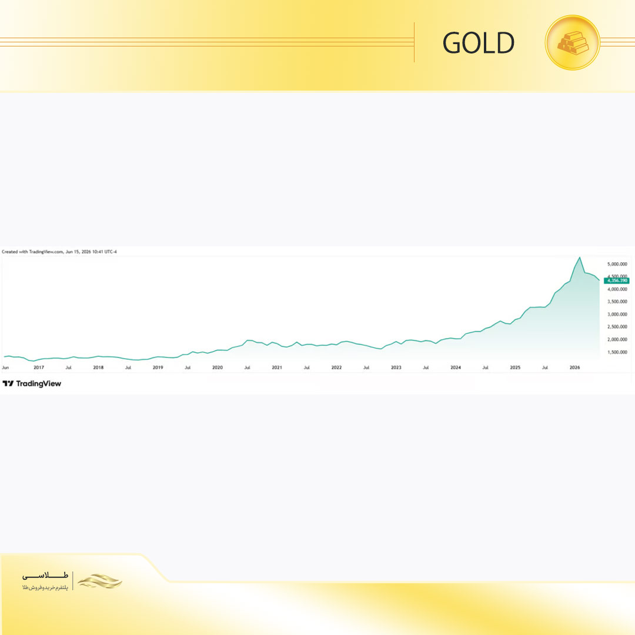Viewport: 635px width, 635px height.
Task: Click the highest peak of the price line
Action: pos(580,258)
